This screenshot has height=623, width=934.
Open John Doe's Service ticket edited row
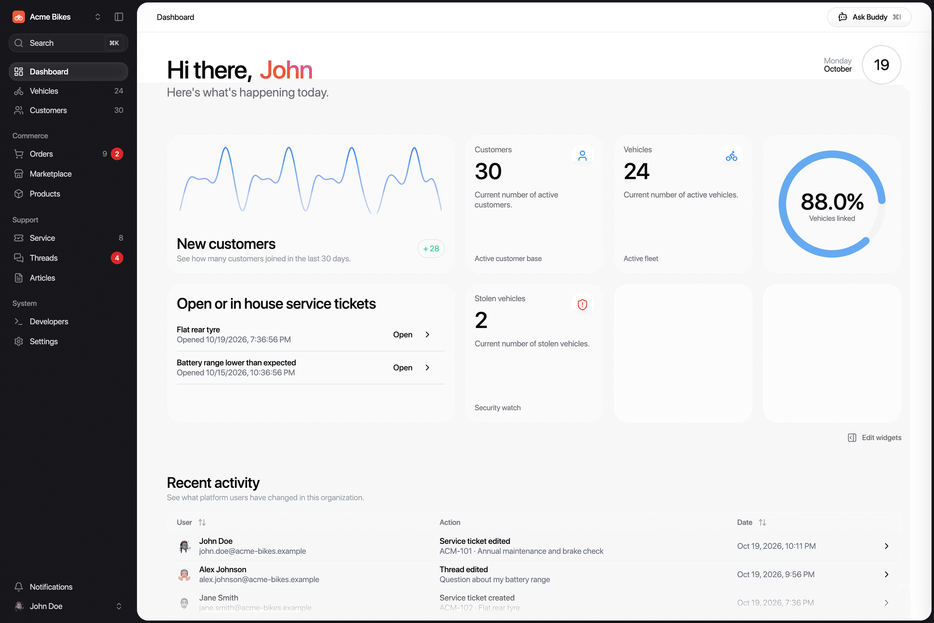point(534,546)
